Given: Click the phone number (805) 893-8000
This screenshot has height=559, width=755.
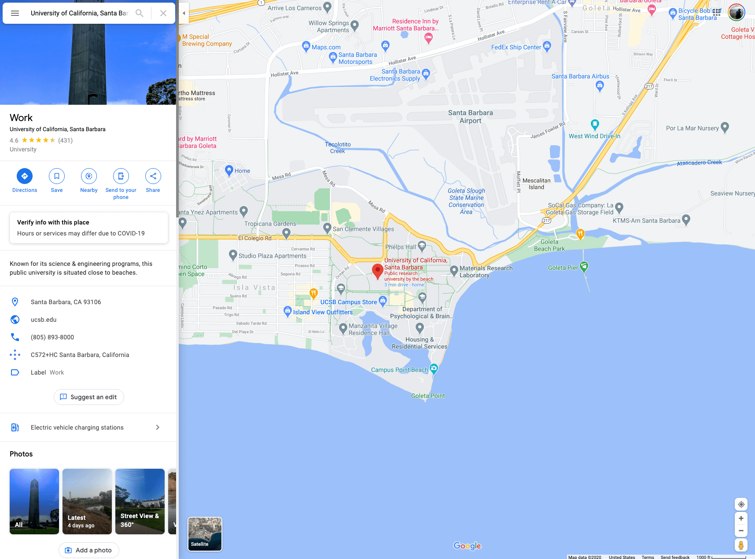Looking at the screenshot, I should pyautogui.click(x=52, y=337).
